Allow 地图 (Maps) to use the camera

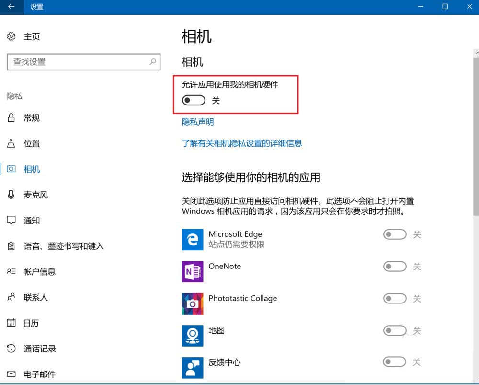tap(394, 330)
